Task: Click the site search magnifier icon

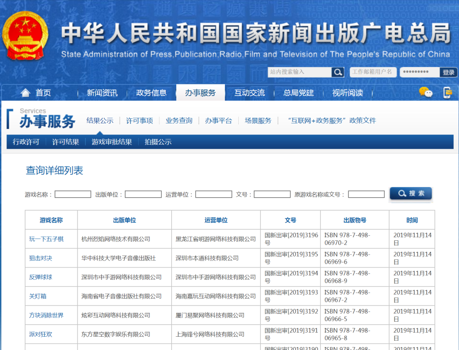Action: coord(337,72)
